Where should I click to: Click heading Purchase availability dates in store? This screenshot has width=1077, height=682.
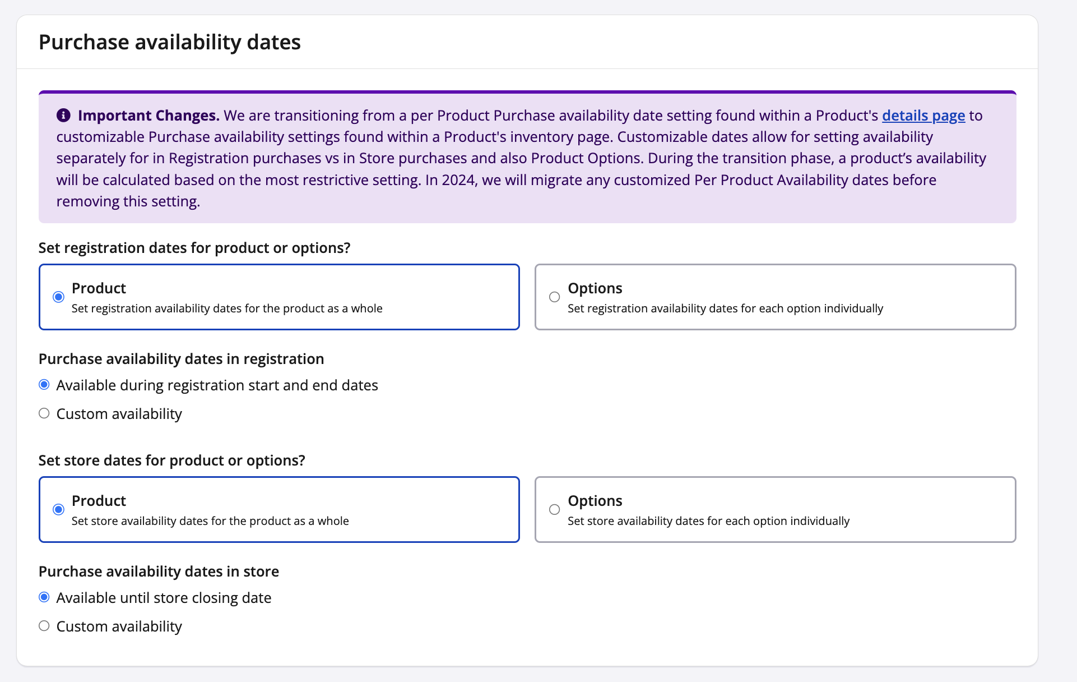tap(159, 571)
